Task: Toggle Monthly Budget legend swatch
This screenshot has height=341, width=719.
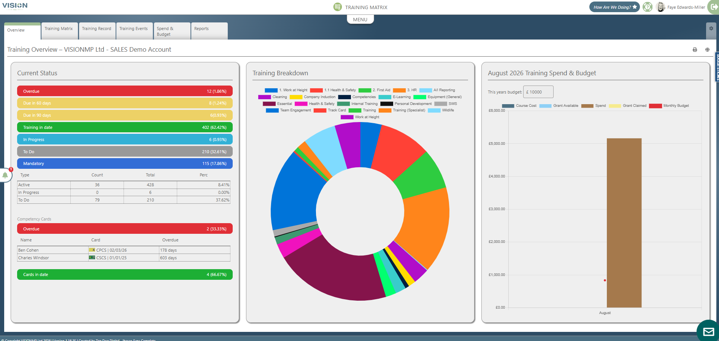Action: (656, 106)
